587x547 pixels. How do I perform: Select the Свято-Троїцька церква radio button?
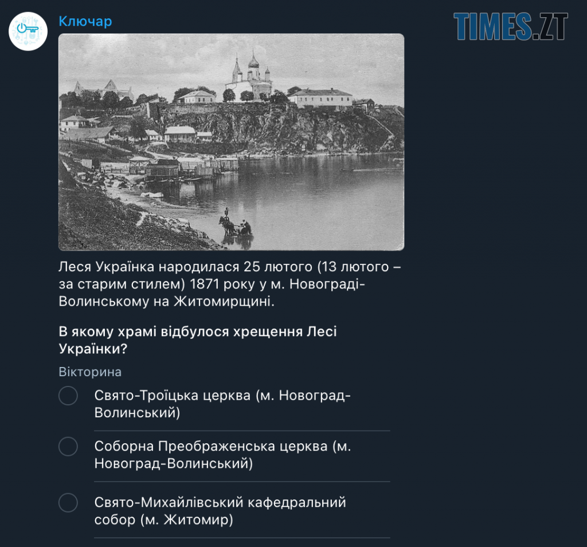68,396
